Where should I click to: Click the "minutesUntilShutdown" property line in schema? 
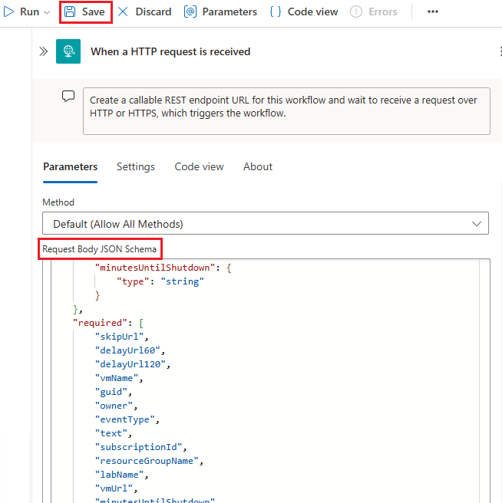click(163, 268)
